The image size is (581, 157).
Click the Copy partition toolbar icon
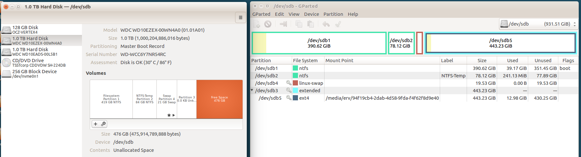[x=299, y=24]
